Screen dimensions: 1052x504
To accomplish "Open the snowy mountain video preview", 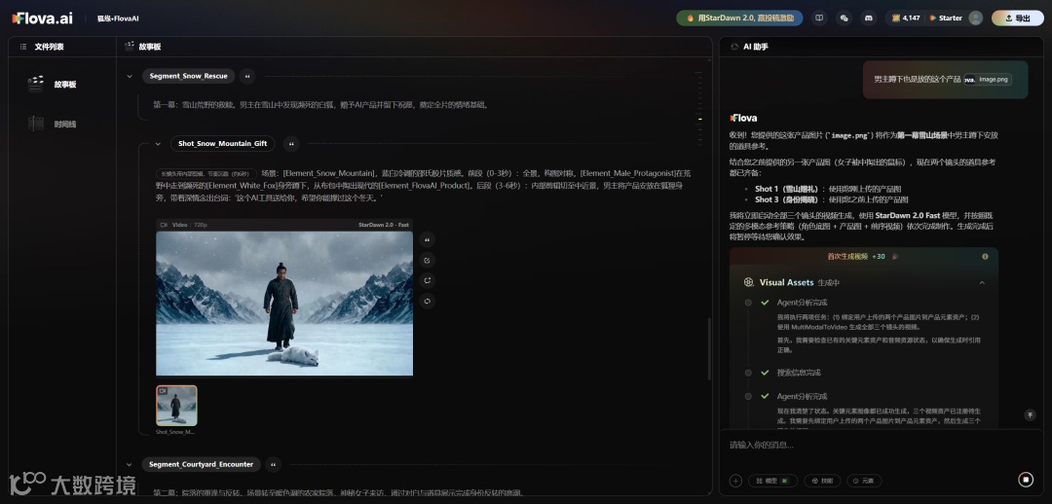I will pos(284,304).
